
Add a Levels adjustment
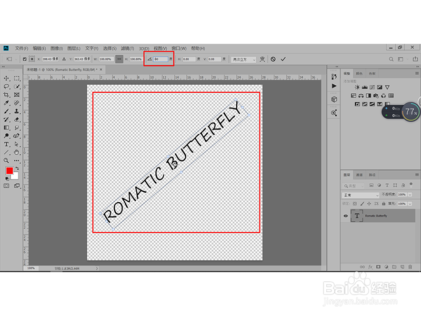[x=365, y=87]
